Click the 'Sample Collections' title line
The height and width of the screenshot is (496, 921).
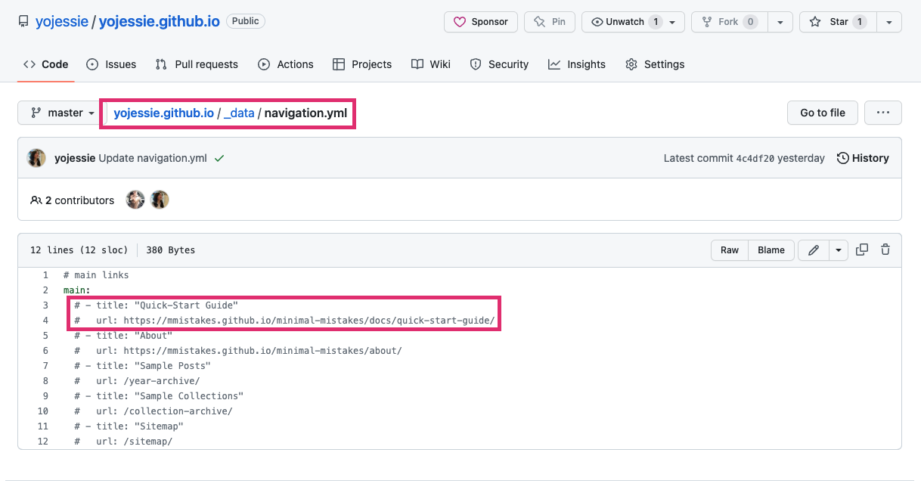(159, 396)
